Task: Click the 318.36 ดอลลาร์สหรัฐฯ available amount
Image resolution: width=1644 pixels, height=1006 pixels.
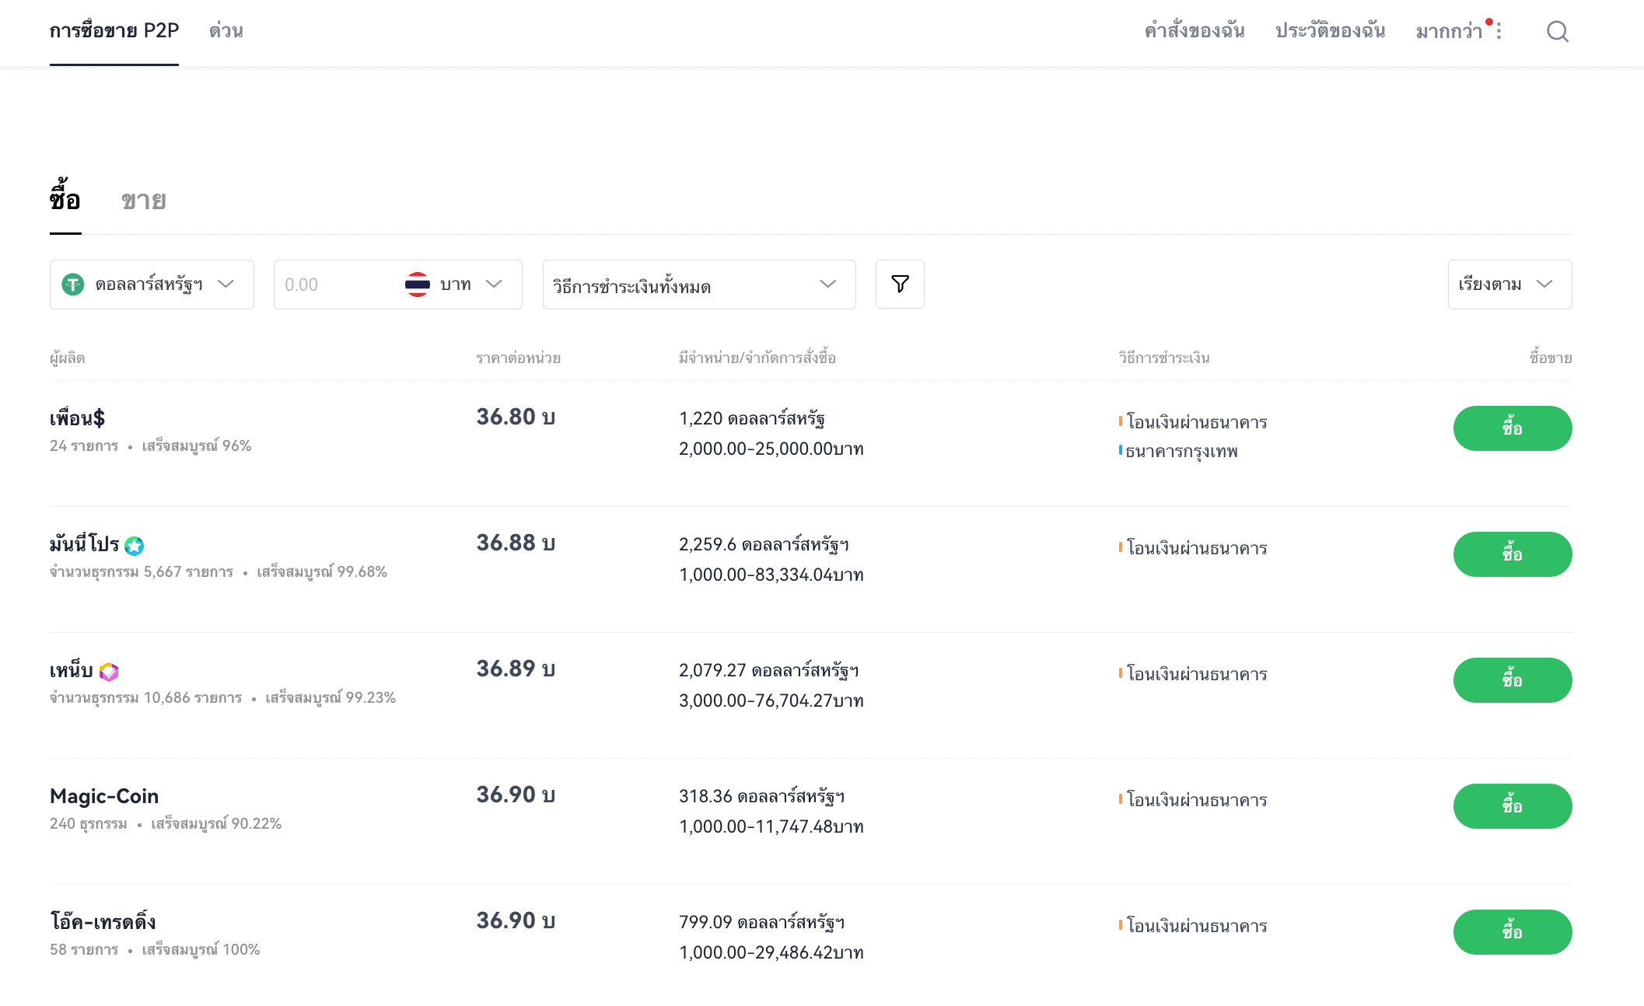Action: (762, 796)
